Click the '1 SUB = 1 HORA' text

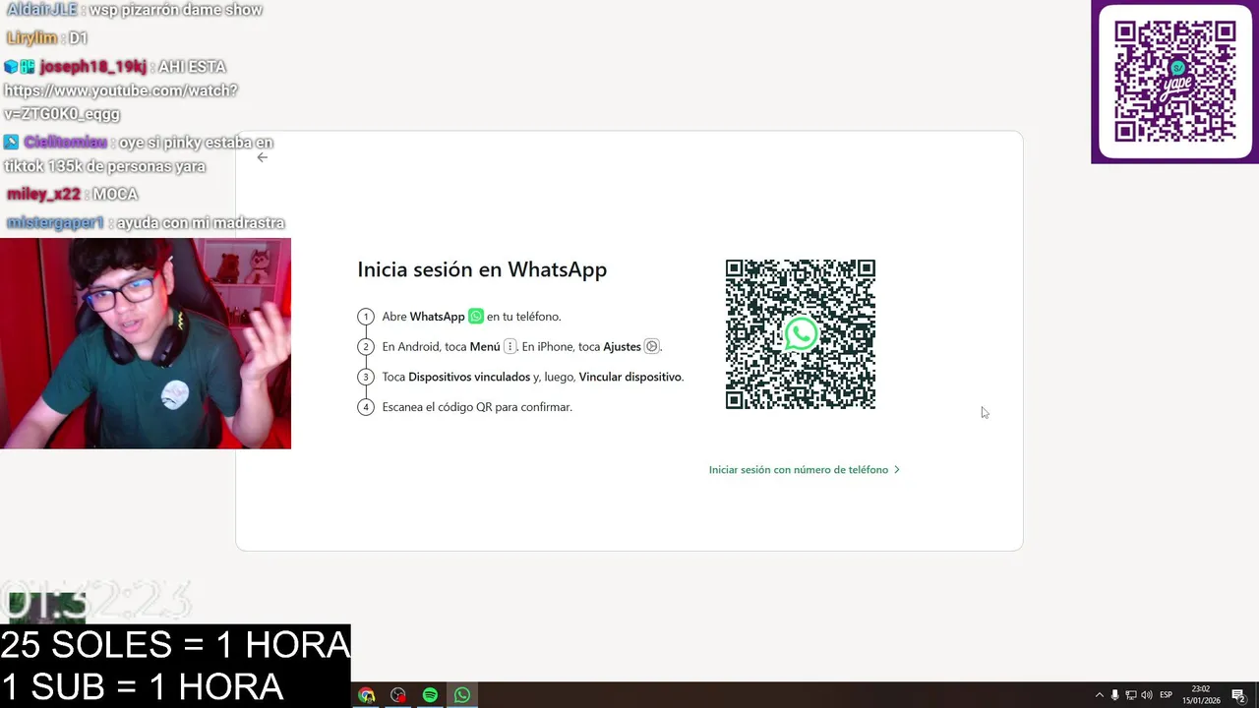(x=143, y=686)
